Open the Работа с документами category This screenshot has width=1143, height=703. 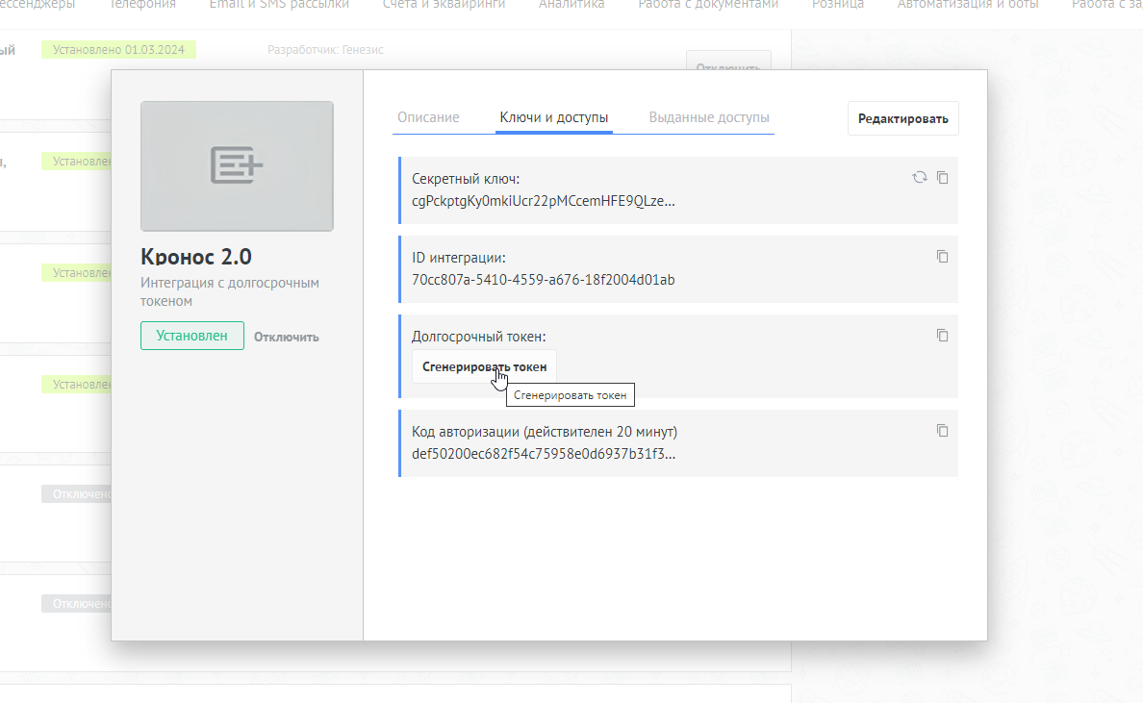click(708, 5)
